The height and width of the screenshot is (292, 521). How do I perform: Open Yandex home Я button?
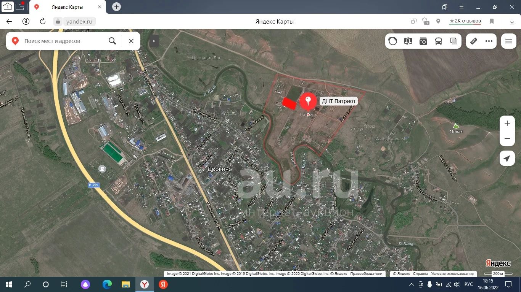(x=26, y=22)
